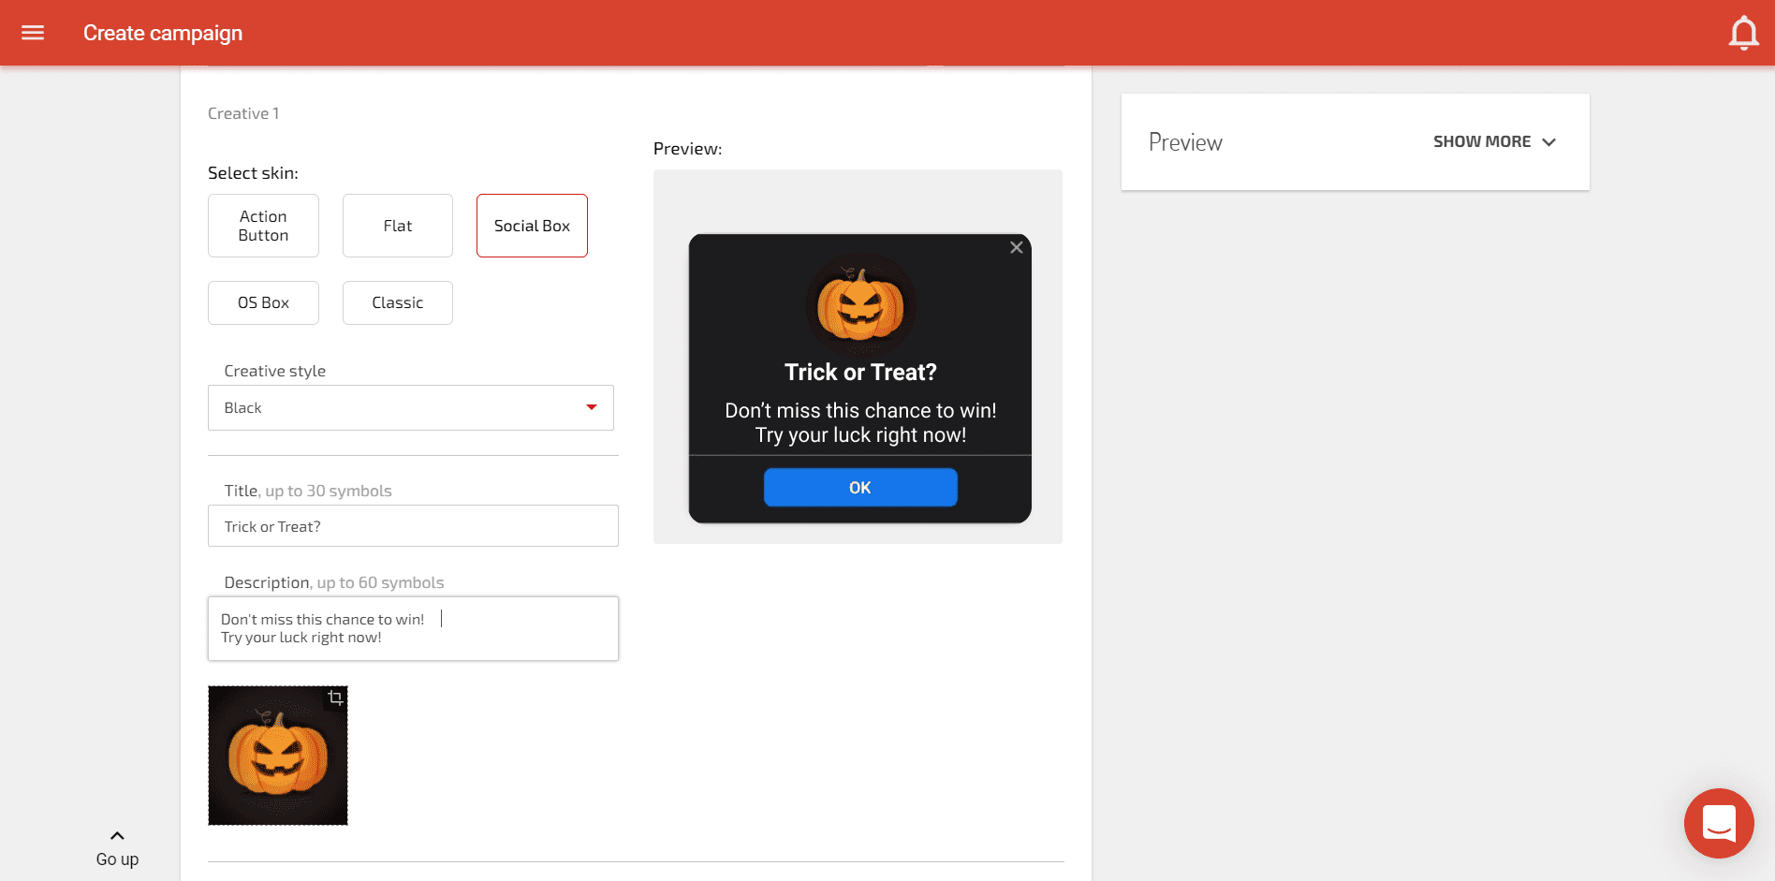Select the Action Button skin
Viewport: 1775px width, 881px height.
click(x=263, y=226)
